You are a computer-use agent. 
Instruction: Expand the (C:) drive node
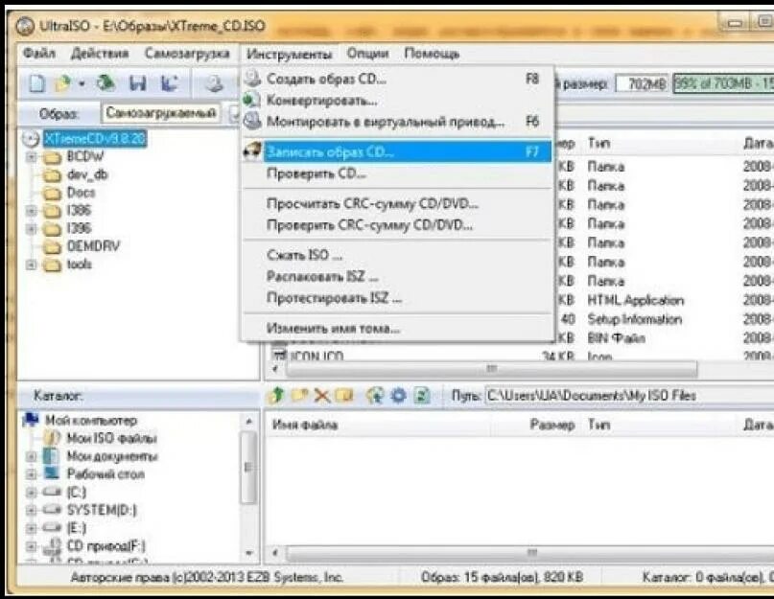point(31,493)
